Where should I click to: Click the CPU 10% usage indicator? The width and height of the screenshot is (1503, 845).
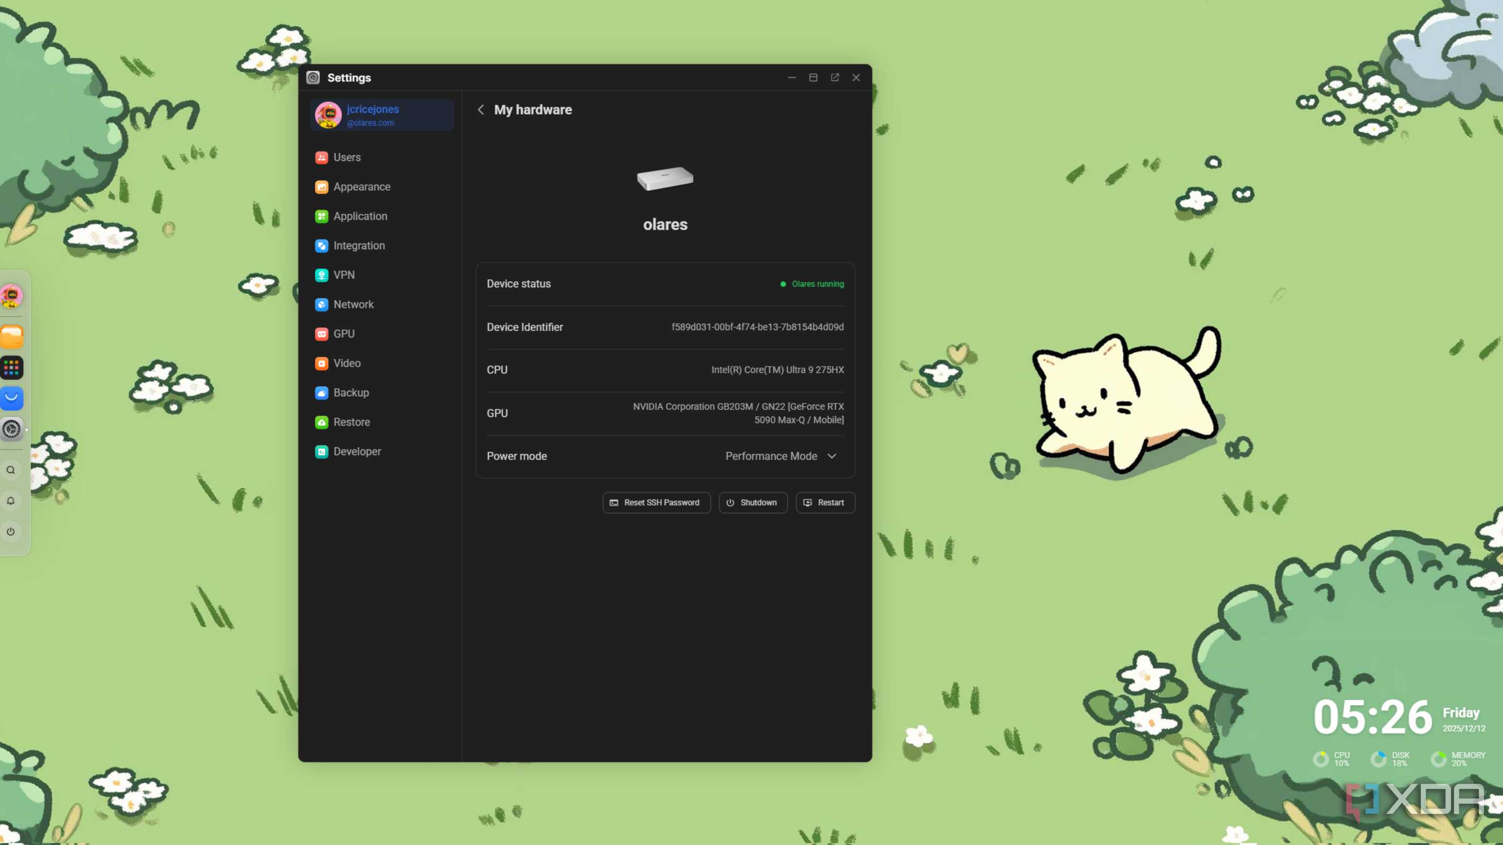(1331, 759)
